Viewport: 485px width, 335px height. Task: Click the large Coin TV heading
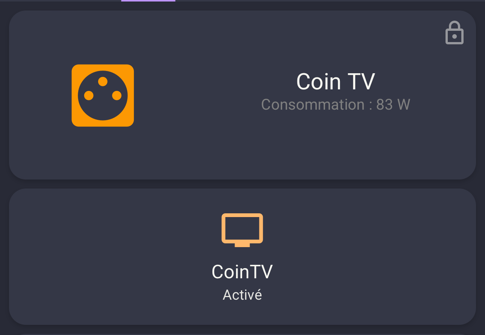point(336,81)
